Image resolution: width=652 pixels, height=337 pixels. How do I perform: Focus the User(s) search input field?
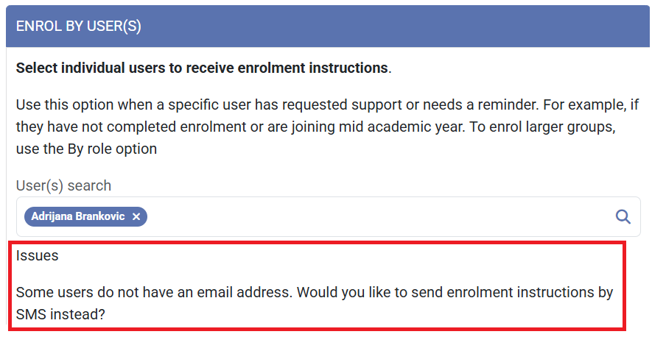(368, 216)
